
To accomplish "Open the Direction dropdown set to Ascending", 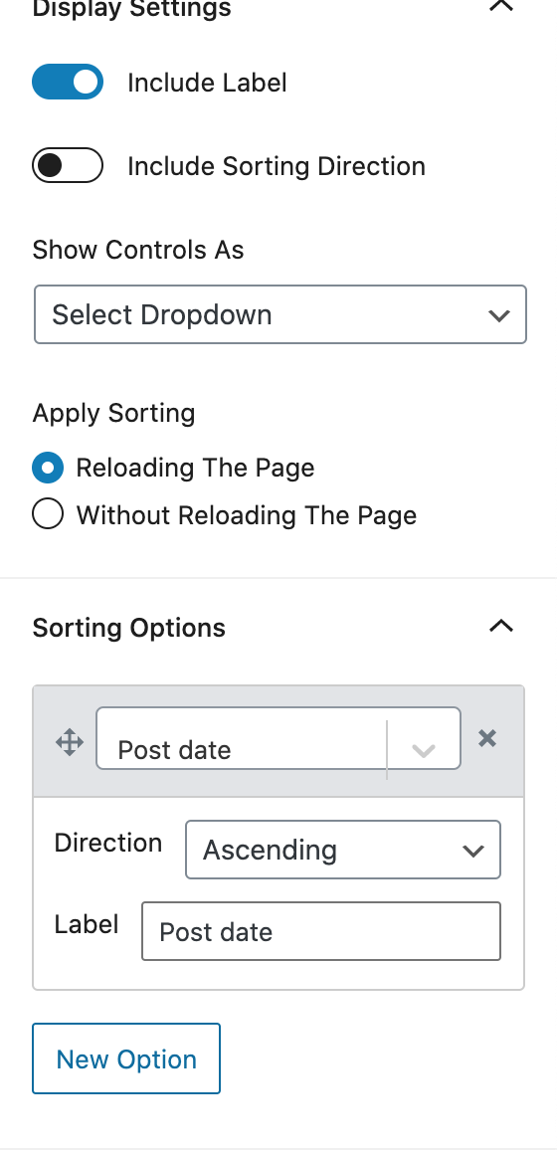I will click(x=343, y=850).
